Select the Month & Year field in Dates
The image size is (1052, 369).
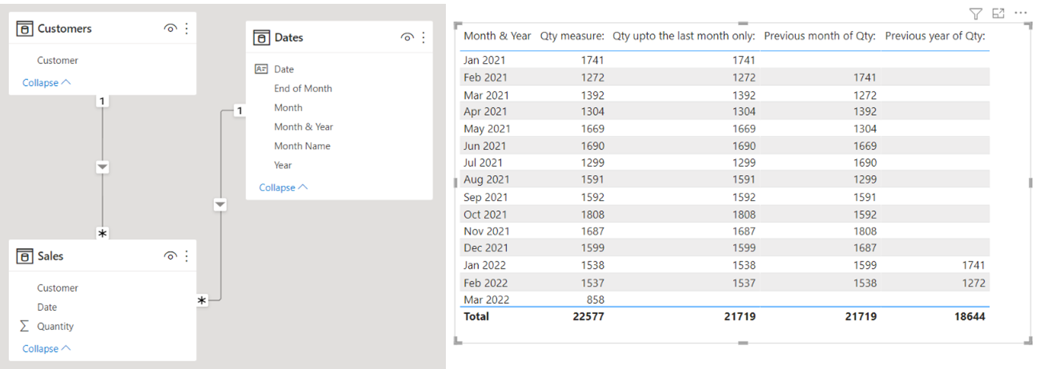coord(304,127)
